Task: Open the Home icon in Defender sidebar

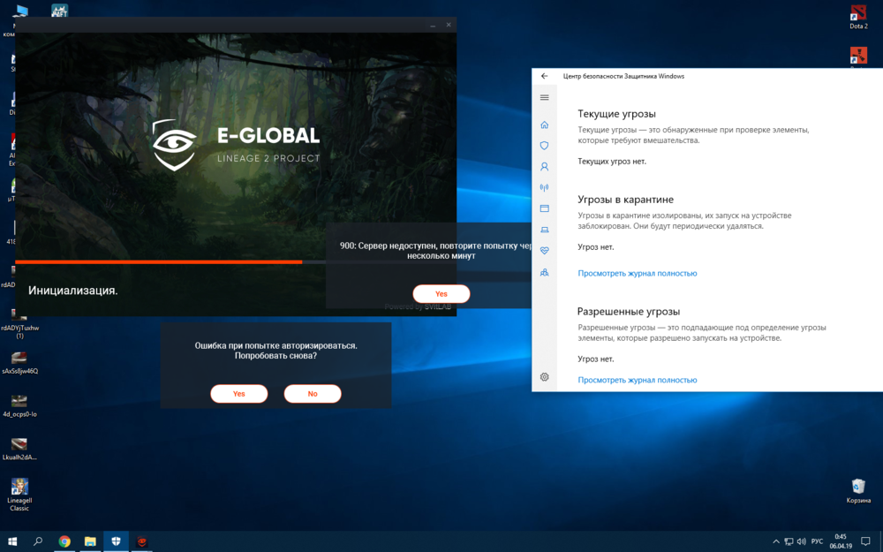Action: [x=544, y=125]
